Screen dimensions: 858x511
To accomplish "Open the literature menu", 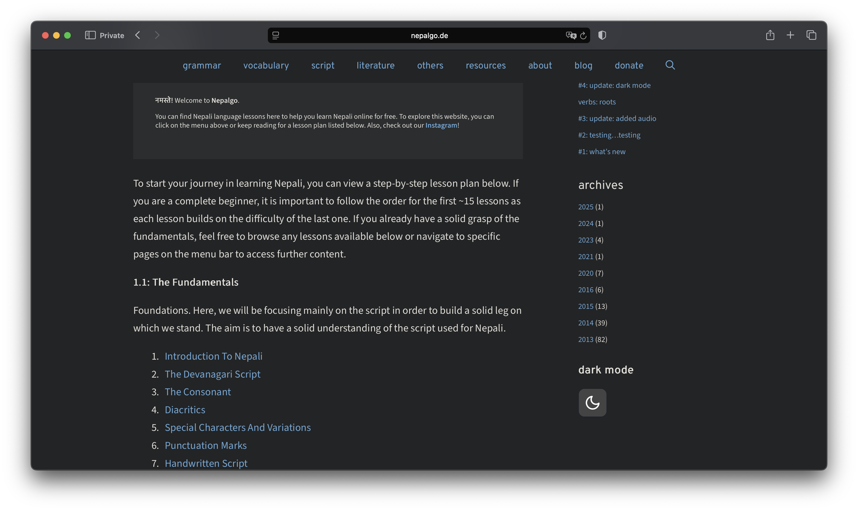I will click(376, 65).
